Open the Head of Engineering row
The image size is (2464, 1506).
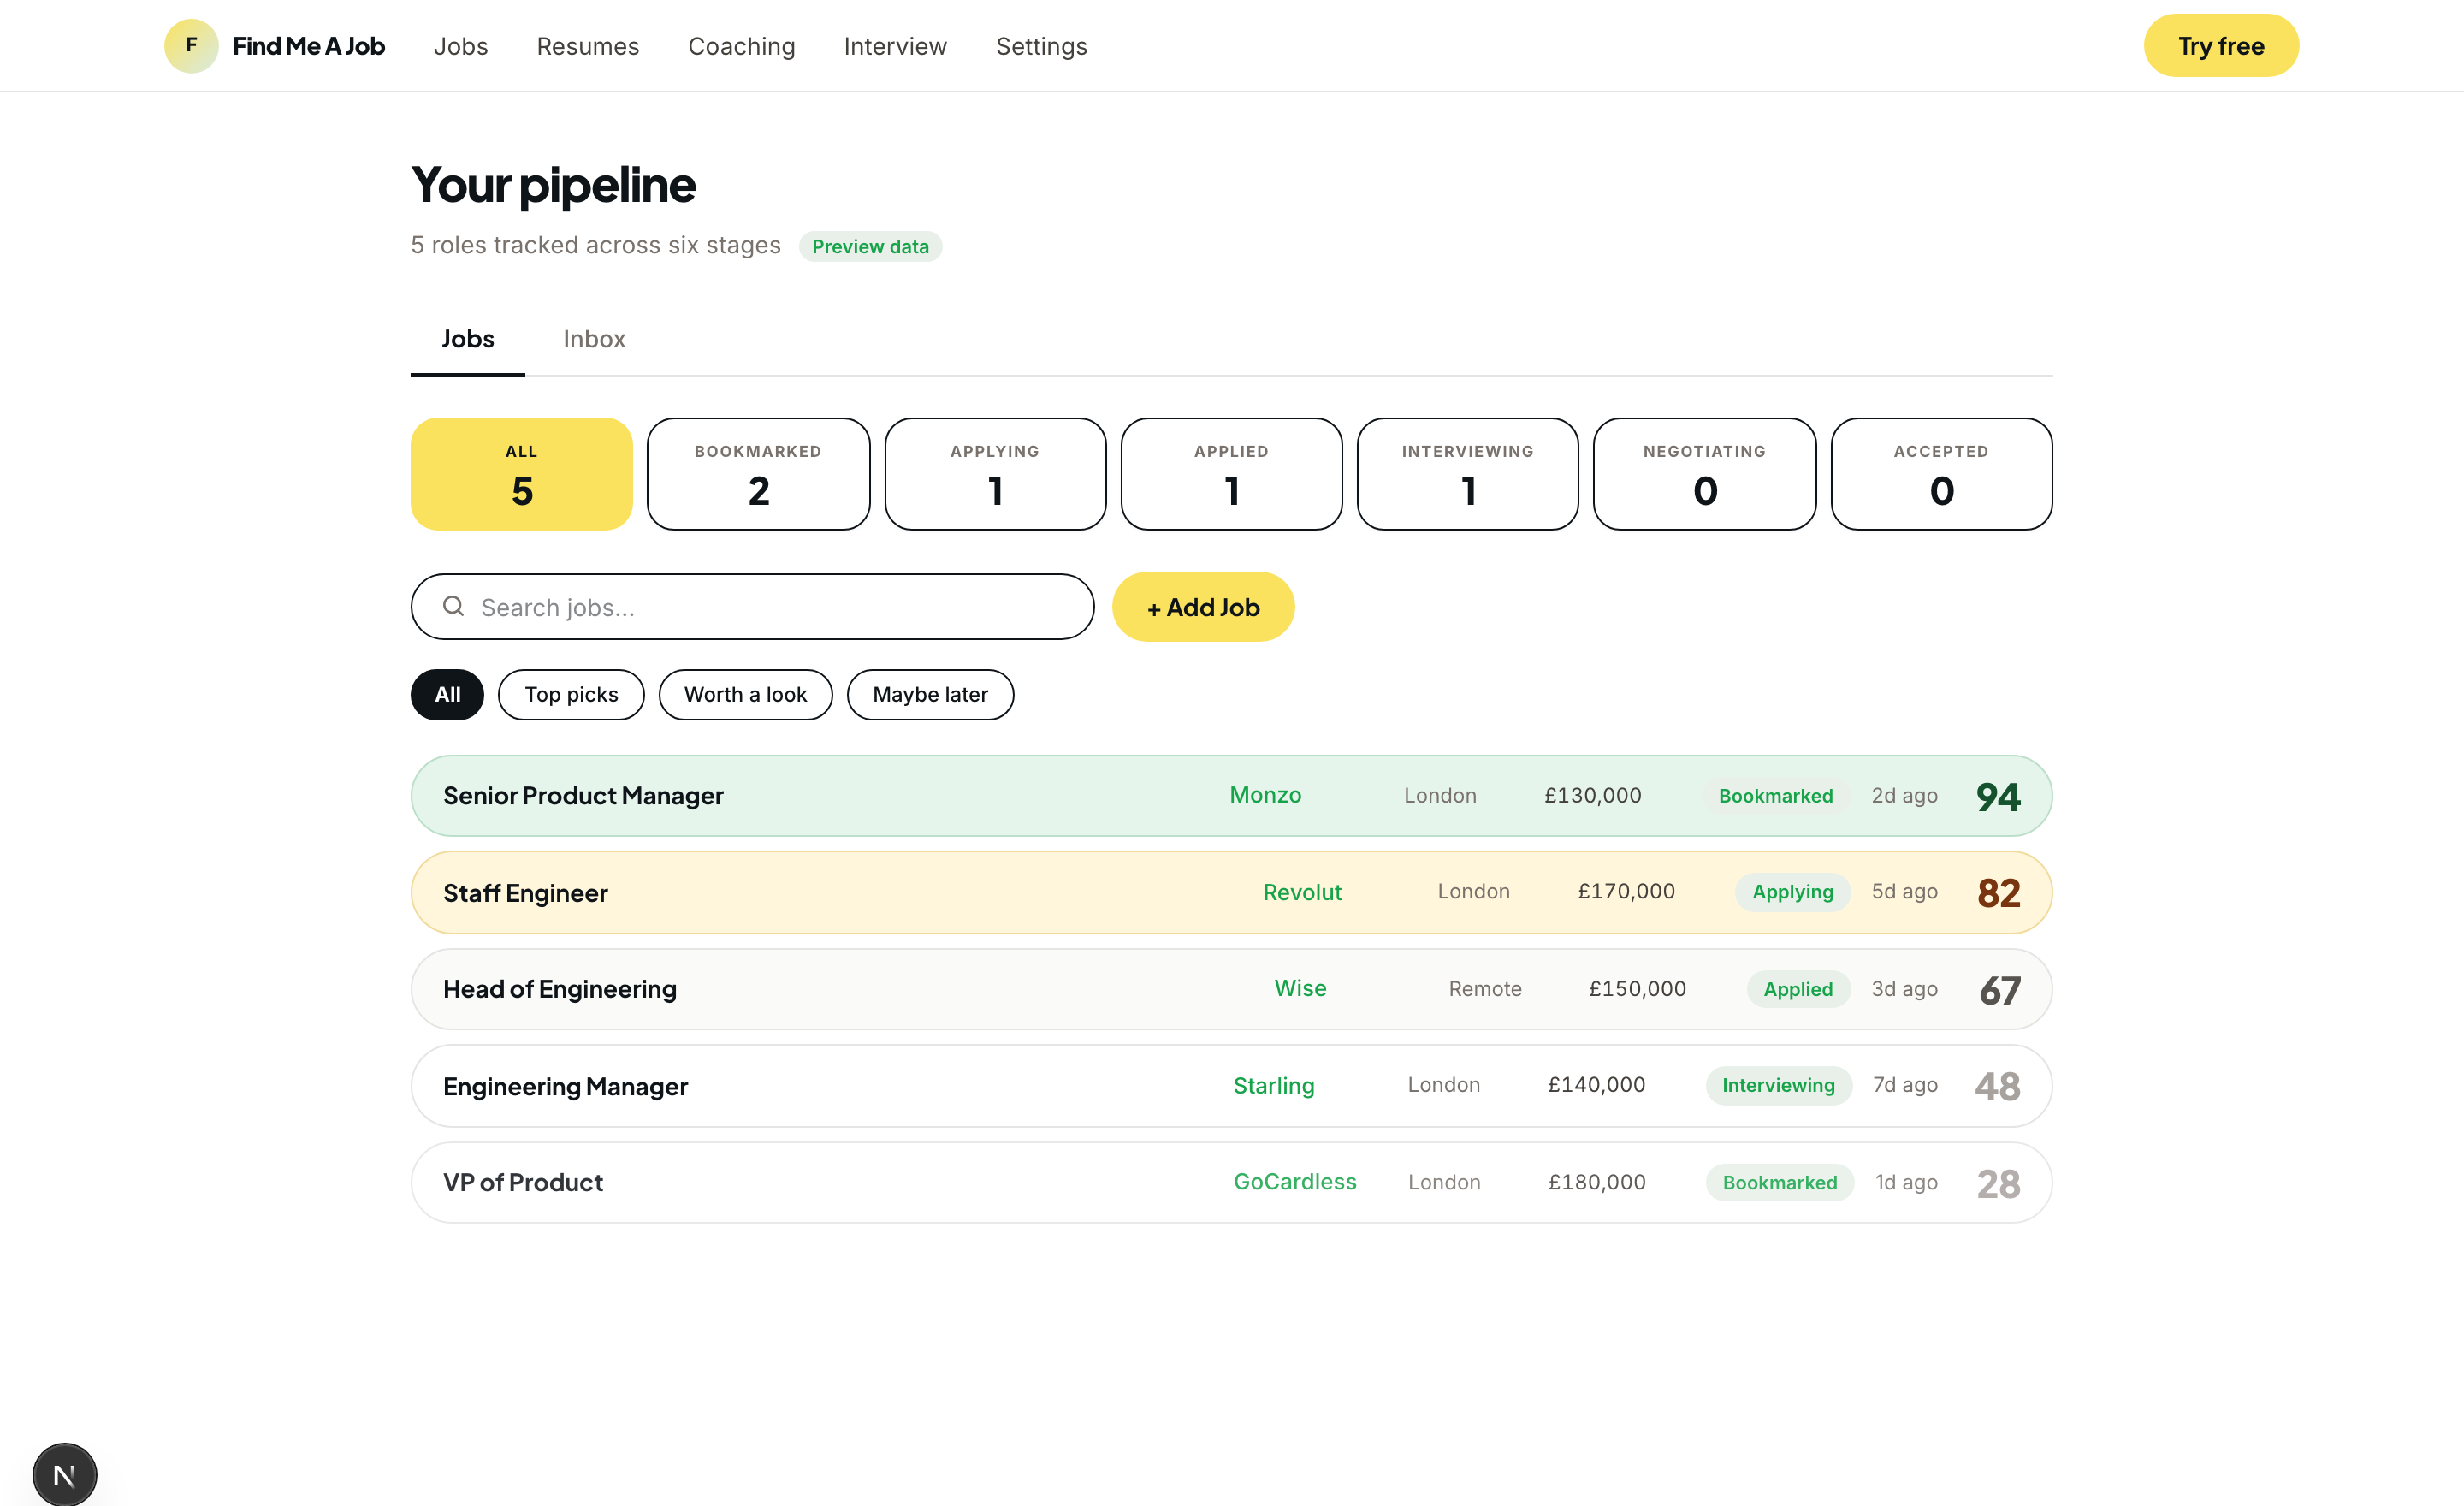[x=1232, y=989]
